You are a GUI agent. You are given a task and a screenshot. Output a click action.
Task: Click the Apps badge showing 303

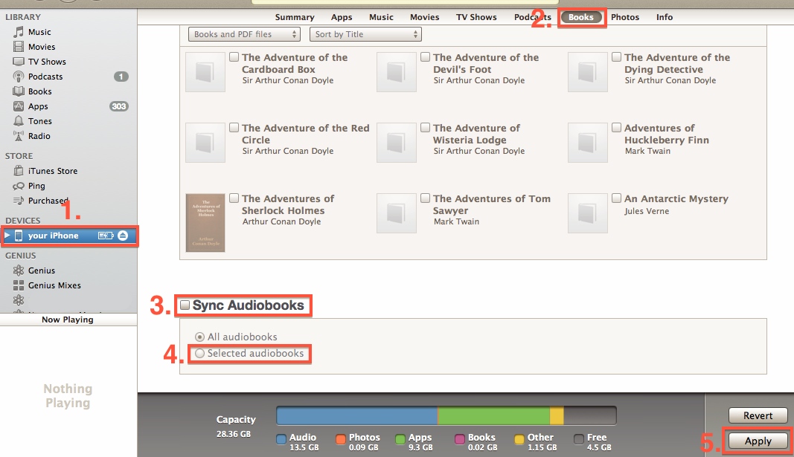[119, 106]
